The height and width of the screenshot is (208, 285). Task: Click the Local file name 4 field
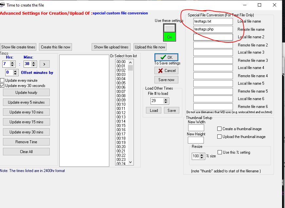click(213, 68)
